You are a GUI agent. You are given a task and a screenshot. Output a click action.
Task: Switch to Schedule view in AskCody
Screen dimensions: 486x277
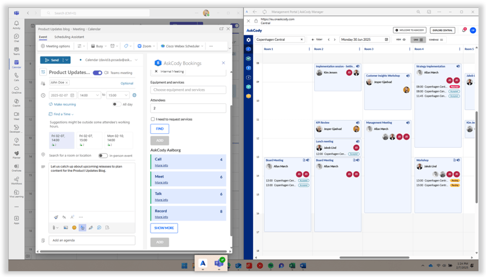(x=436, y=40)
